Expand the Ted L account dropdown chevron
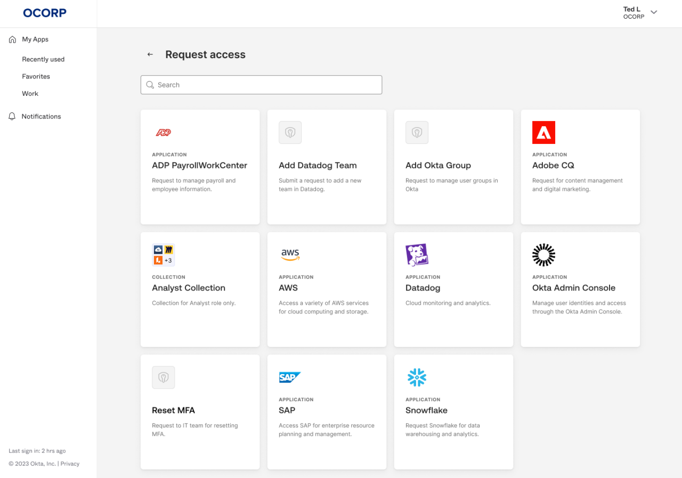Screen dimensions: 682x478 pyautogui.click(x=654, y=12)
